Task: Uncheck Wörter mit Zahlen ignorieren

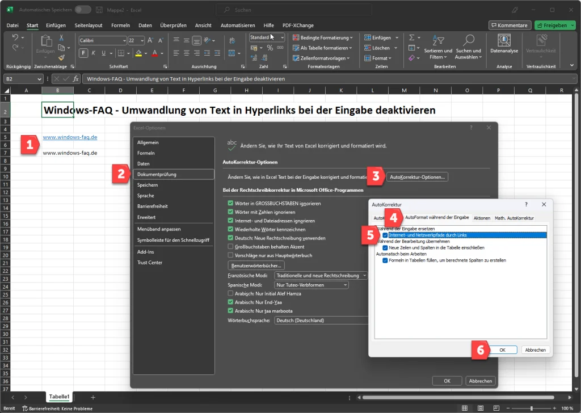Action: tap(230, 212)
